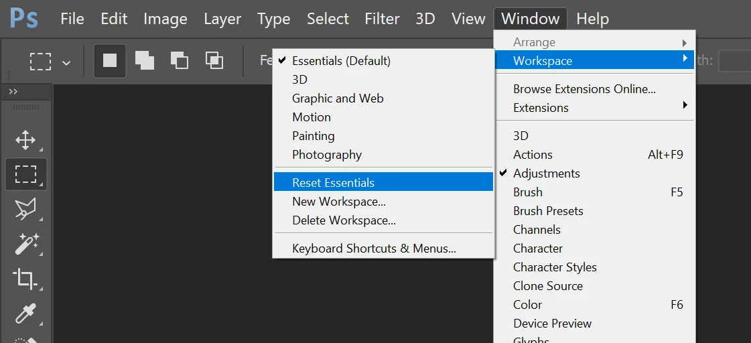The image size is (751, 343).
Task: Choose Subtract from selection mode icon
Action: (179, 61)
